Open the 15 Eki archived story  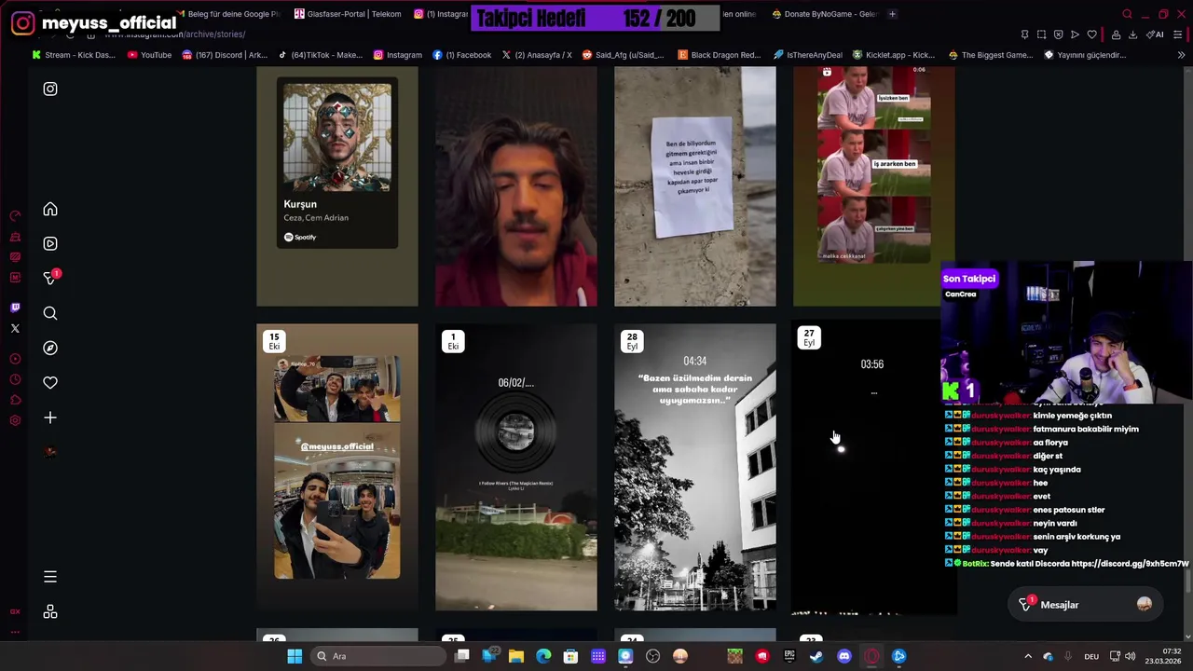tap(337, 467)
